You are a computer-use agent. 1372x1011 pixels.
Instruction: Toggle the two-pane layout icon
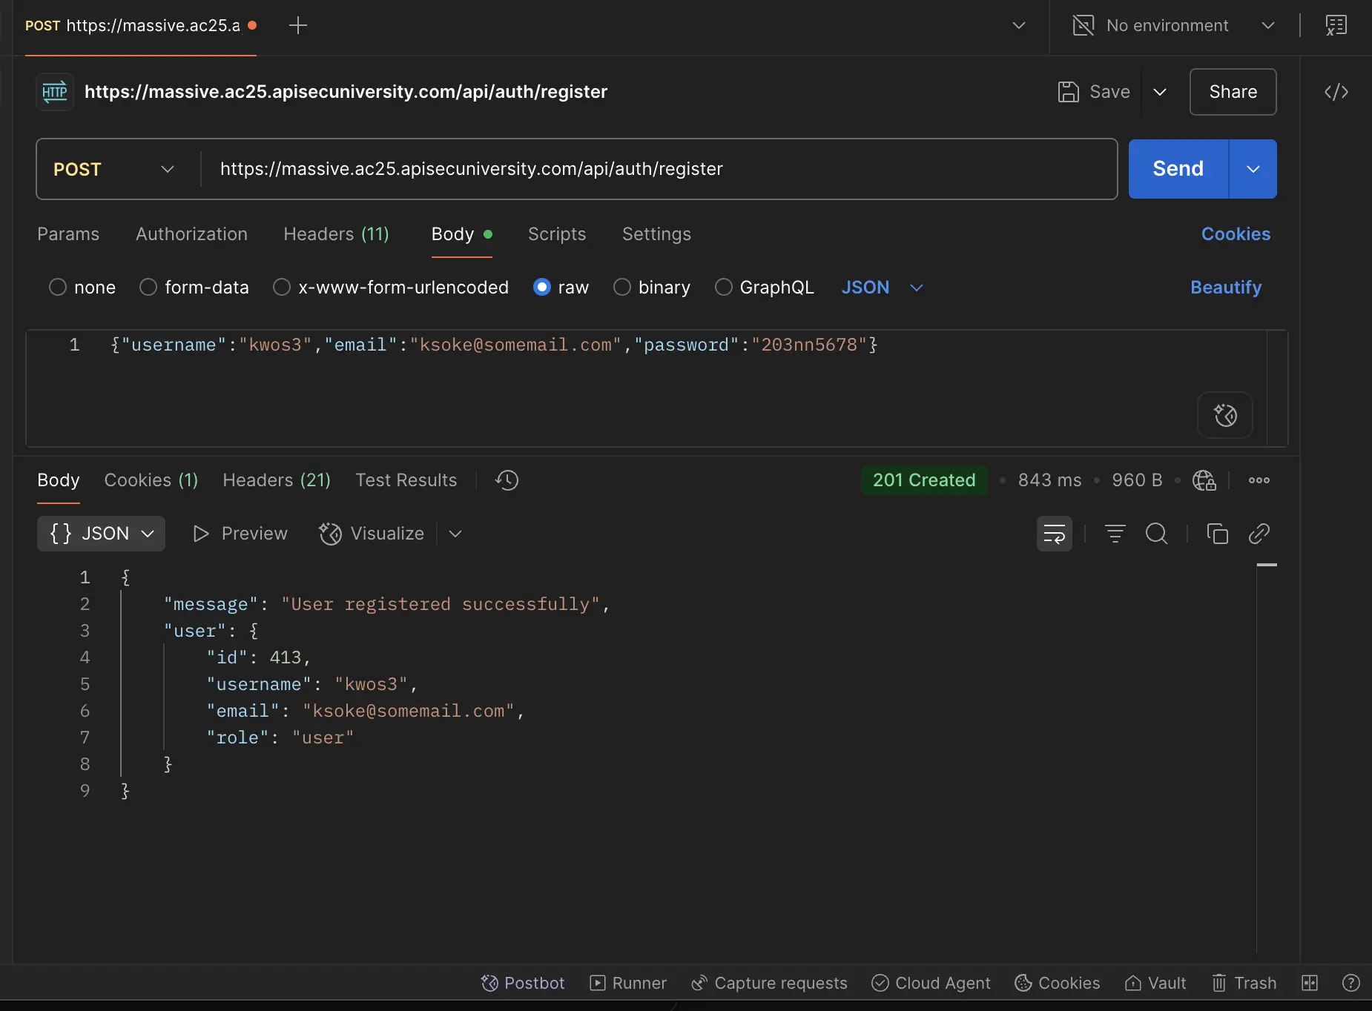(x=1310, y=983)
